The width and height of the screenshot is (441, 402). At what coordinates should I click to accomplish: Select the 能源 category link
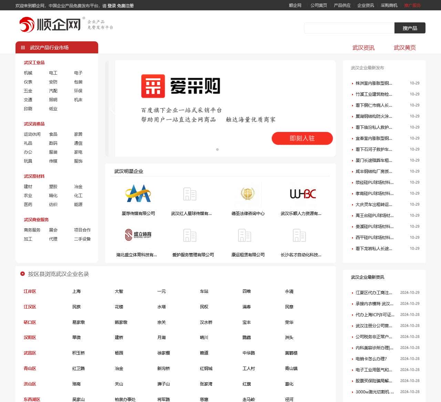[78, 205]
